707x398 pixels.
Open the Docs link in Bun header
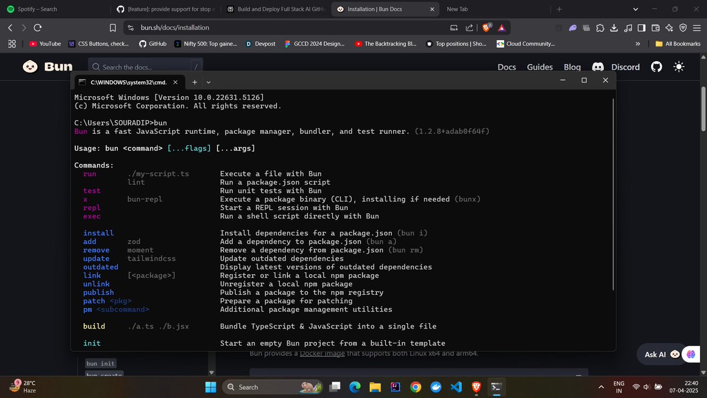(507, 67)
